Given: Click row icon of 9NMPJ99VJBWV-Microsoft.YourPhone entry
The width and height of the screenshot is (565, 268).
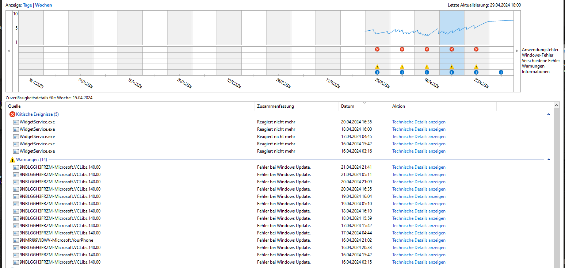Looking at the screenshot, I should click(x=16, y=240).
